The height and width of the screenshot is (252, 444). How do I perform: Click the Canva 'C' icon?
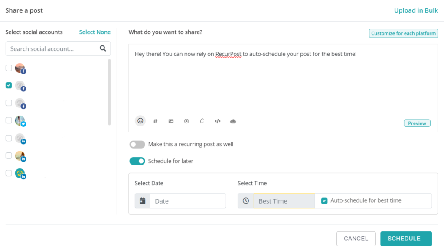coord(202,121)
